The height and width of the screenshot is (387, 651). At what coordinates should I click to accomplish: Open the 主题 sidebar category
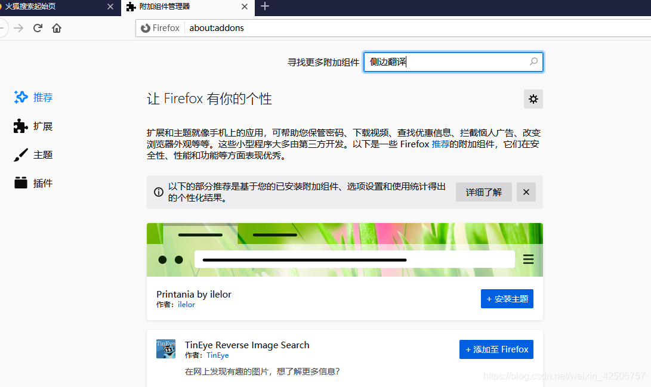(x=33, y=154)
